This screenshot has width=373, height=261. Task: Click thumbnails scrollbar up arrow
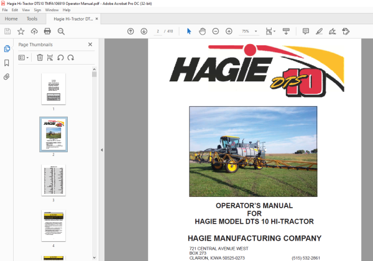pos(94,69)
